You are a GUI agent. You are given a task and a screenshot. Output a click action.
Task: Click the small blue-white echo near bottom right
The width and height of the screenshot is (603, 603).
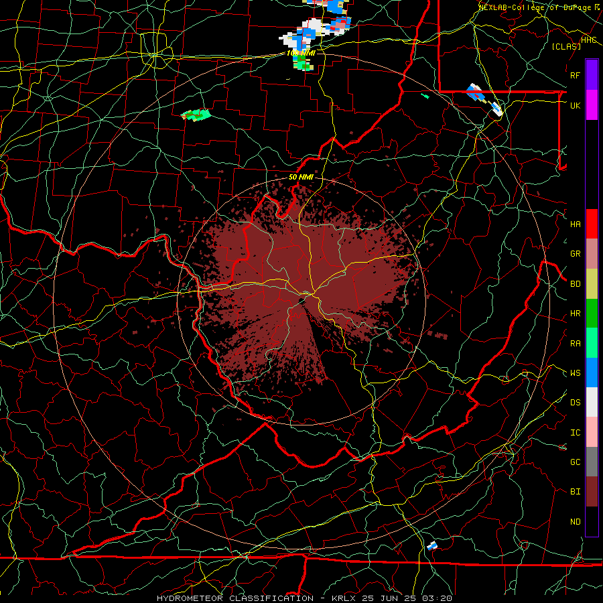[432, 545]
